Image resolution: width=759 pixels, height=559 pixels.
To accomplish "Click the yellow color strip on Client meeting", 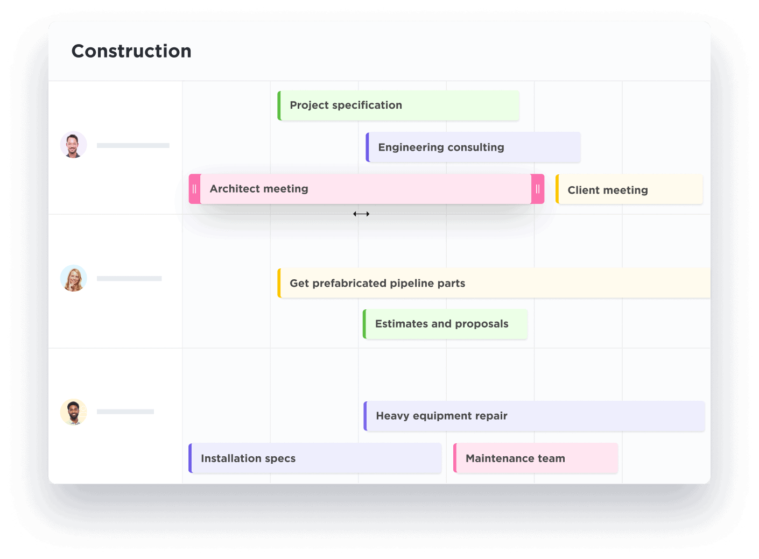I will (557, 189).
